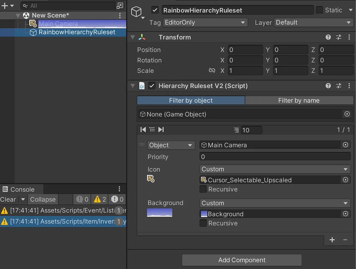Collapse the New Scene tree node
356x269 pixels.
point(18,16)
